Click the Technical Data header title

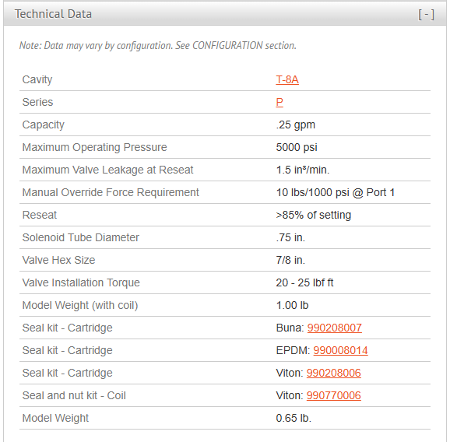(x=54, y=14)
